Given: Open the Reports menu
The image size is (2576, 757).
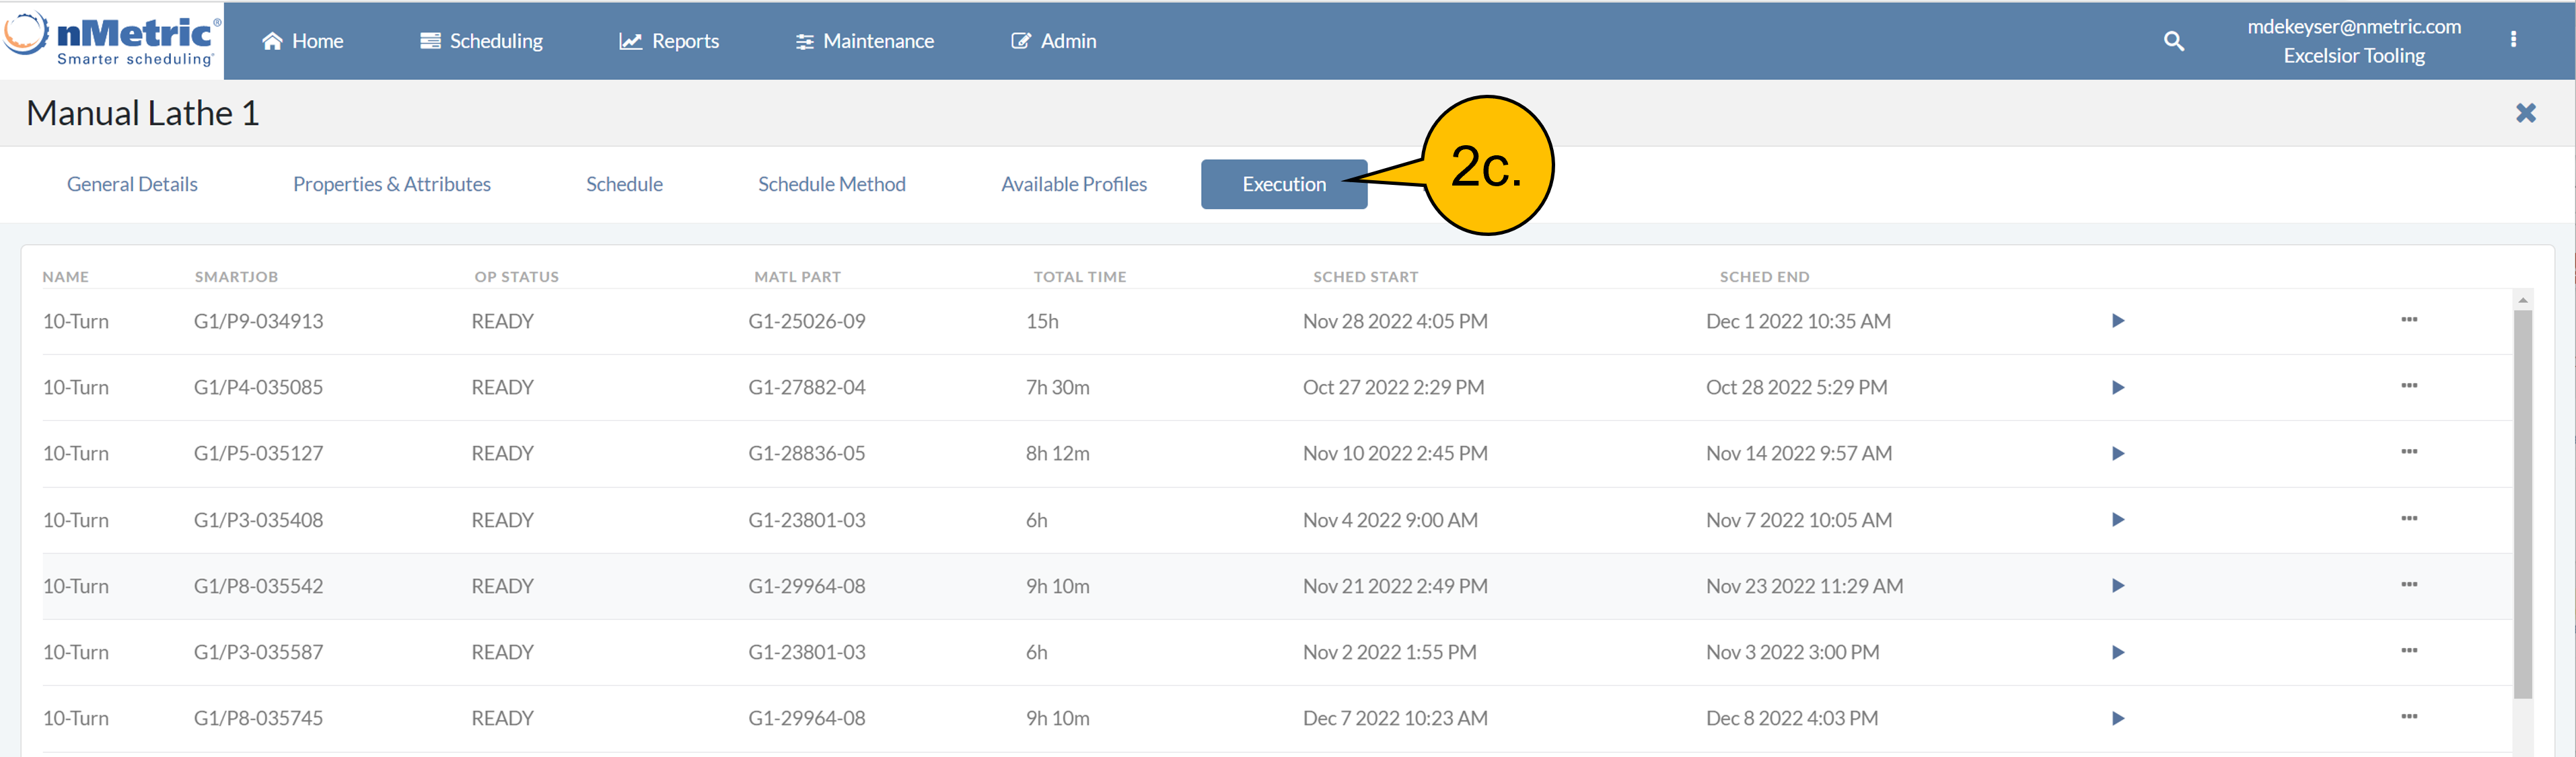Looking at the screenshot, I should 669,41.
